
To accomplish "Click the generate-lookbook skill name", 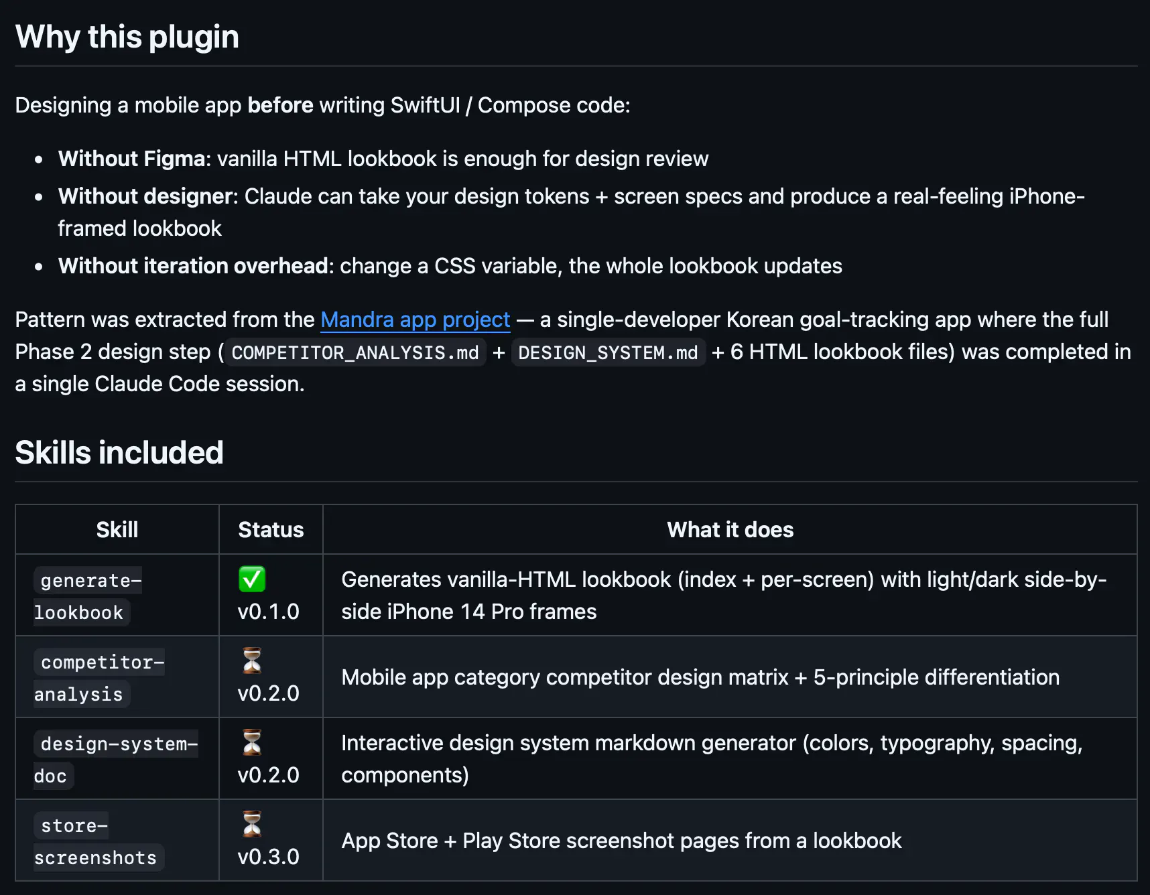I will (x=88, y=596).
